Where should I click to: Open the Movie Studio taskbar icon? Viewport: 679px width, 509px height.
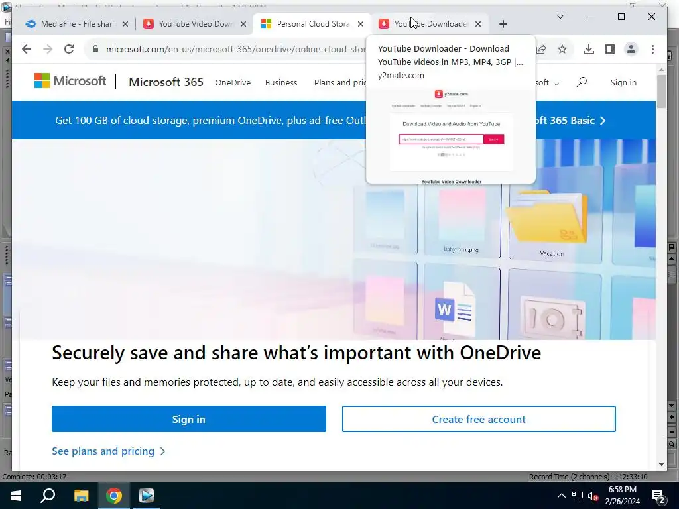[x=147, y=496]
